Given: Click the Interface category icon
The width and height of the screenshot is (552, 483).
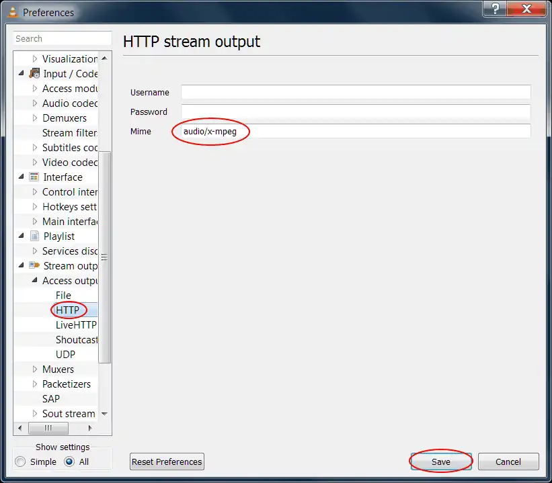Looking at the screenshot, I should pyautogui.click(x=35, y=177).
